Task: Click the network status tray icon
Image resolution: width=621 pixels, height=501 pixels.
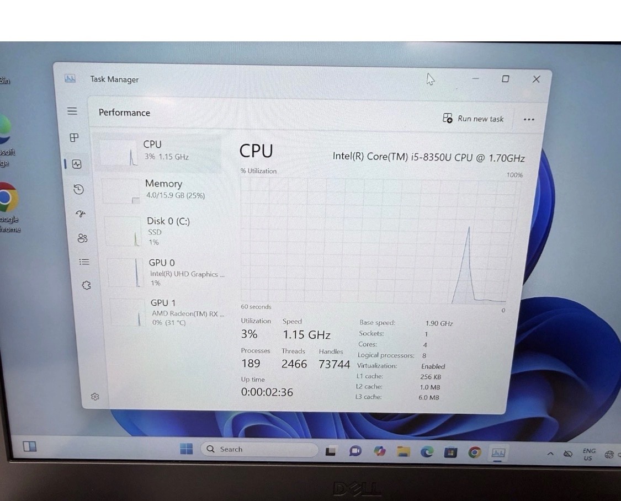Action: click(609, 455)
